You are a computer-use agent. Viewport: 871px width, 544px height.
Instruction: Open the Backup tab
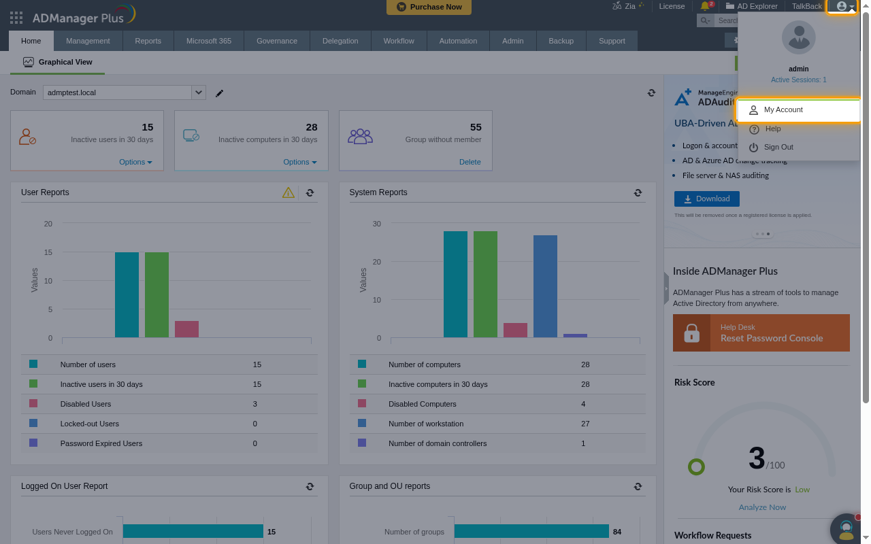point(561,41)
